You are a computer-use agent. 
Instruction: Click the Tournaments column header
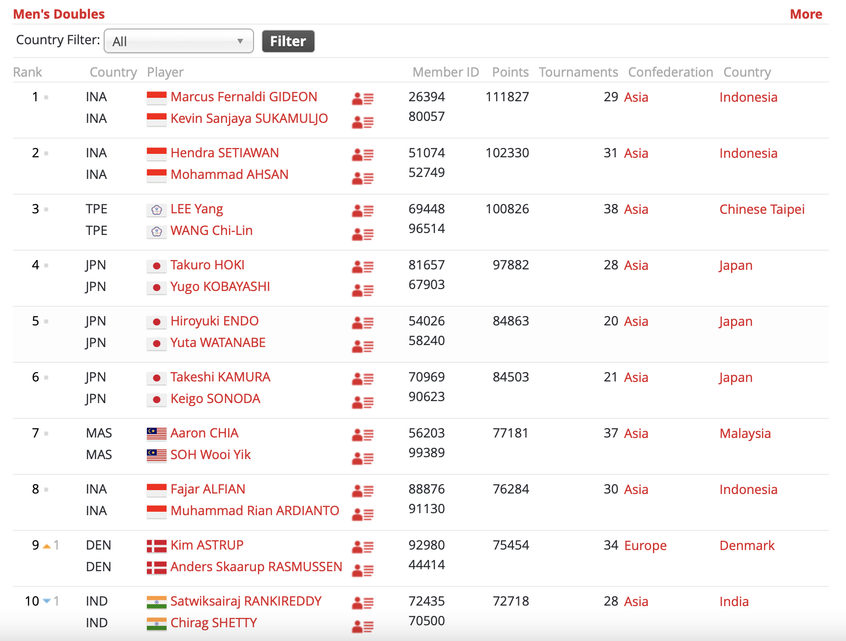(x=578, y=72)
